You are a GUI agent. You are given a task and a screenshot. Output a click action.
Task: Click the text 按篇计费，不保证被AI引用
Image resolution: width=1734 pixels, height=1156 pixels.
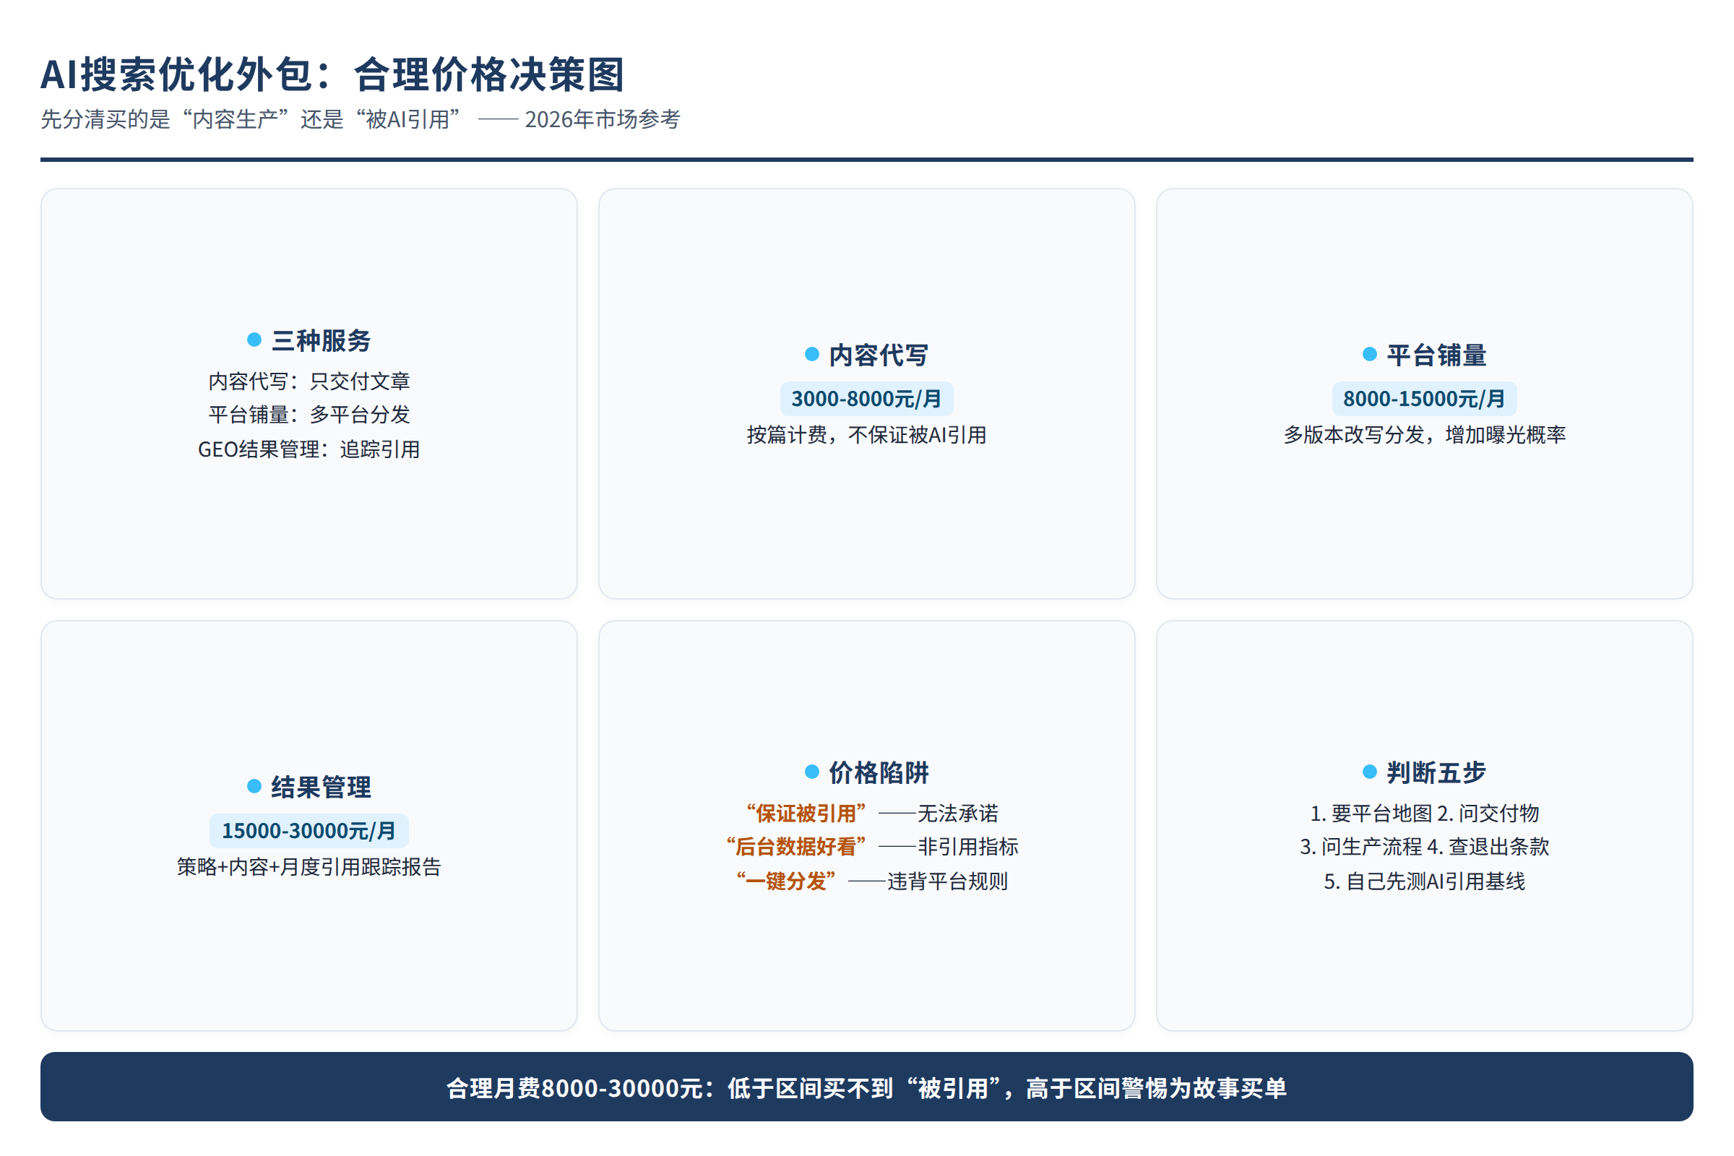[867, 435]
